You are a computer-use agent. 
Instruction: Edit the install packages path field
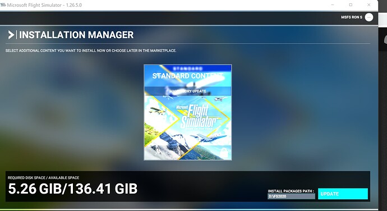pos(291,196)
